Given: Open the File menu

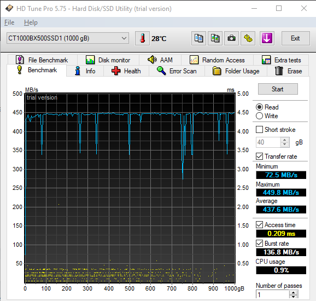Looking at the screenshot, I should pyautogui.click(x=9, y=22).
